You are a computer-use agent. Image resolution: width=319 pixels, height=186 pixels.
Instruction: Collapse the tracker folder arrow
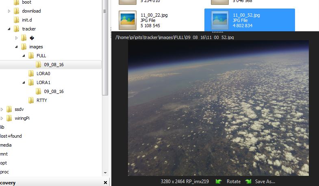click(x=9, y=29)
